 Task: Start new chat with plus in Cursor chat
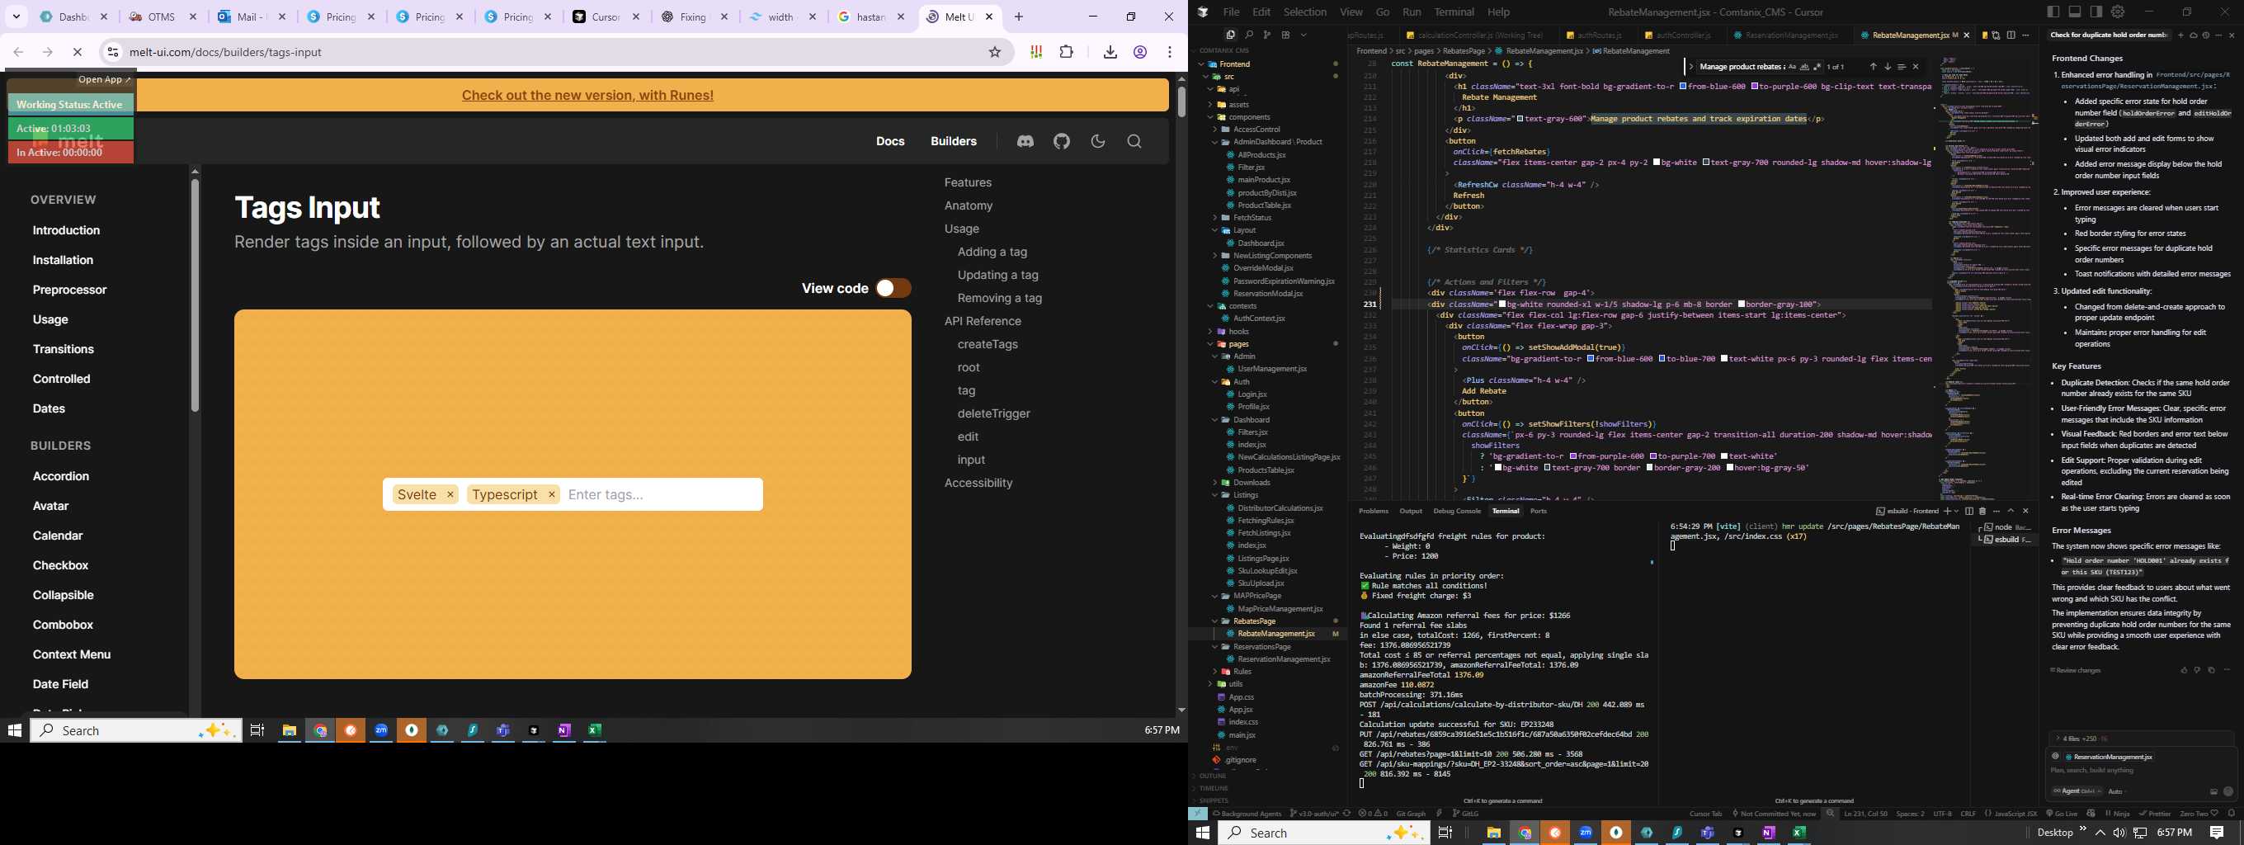pos(2180,35)
